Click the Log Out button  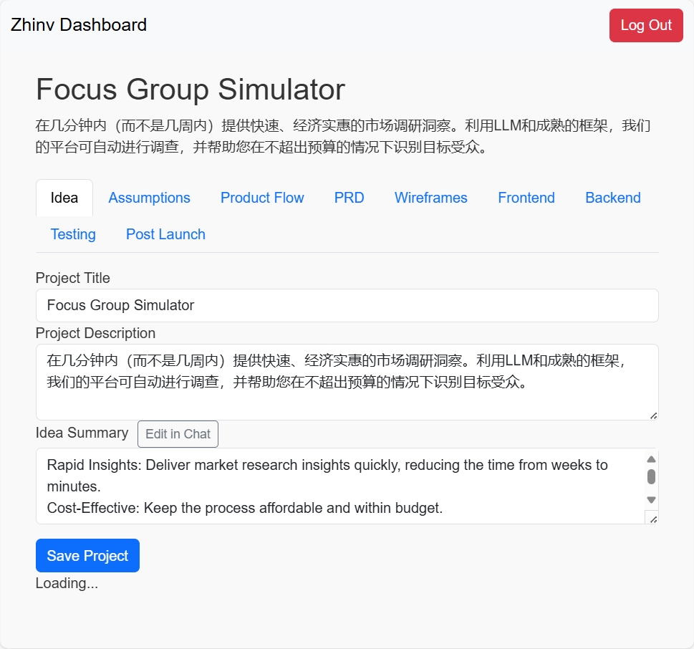(x=645, y=26)
